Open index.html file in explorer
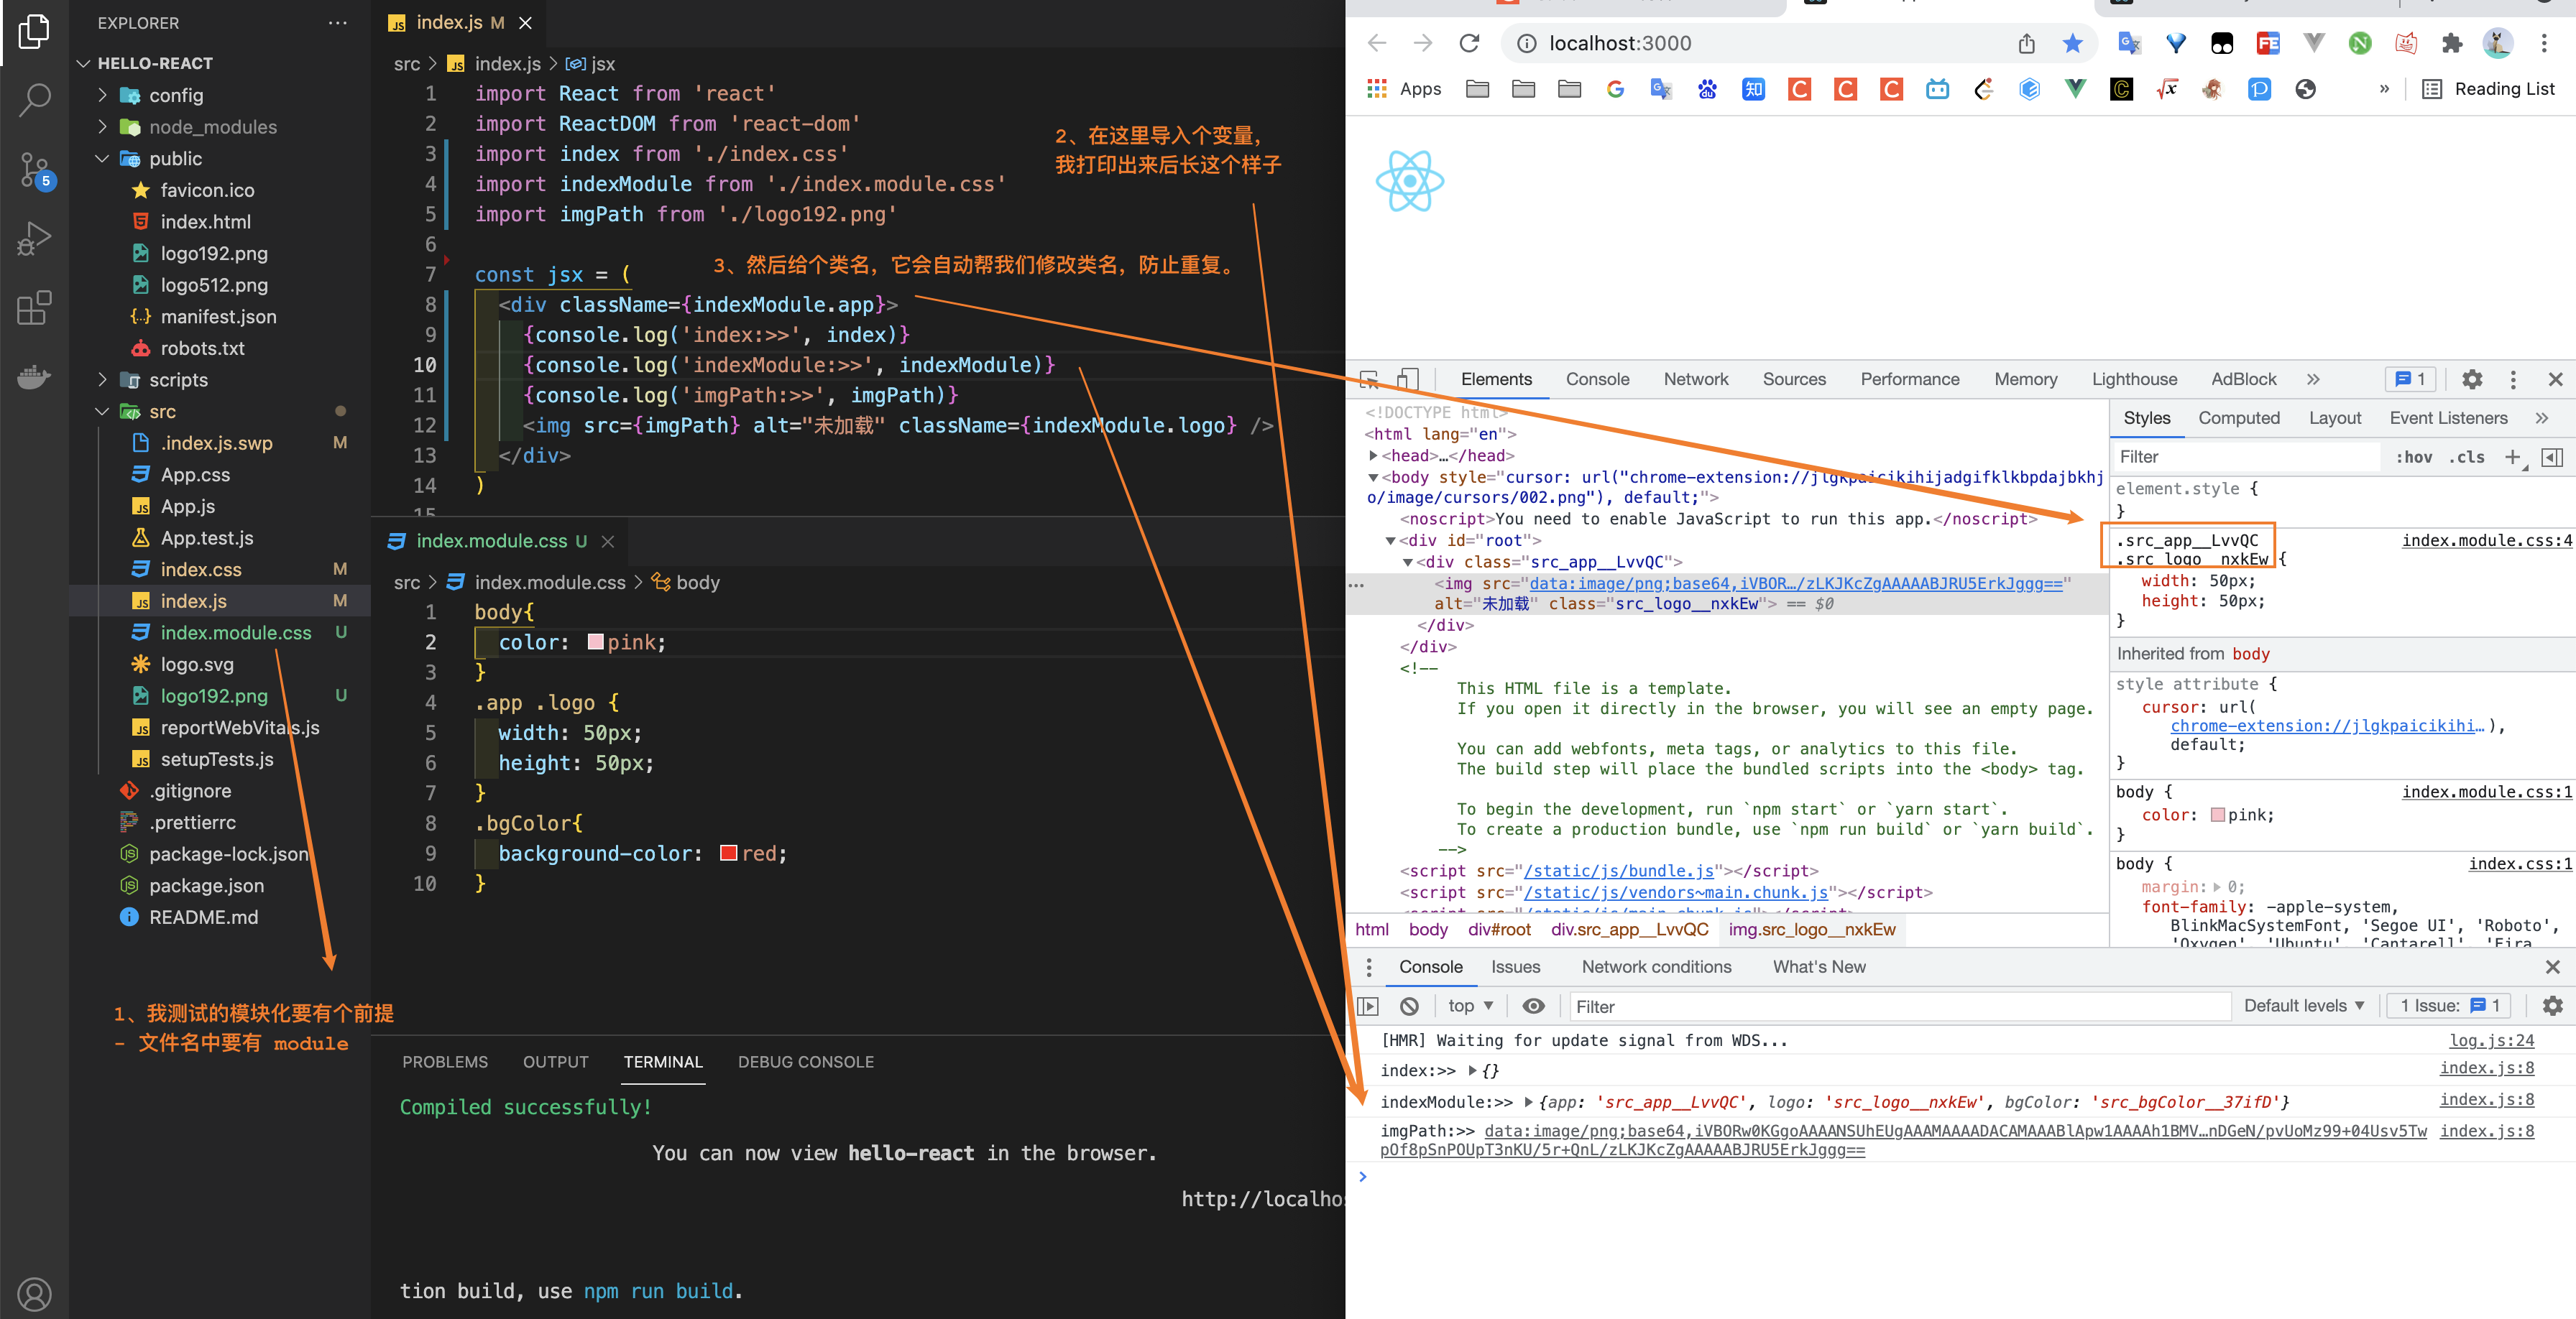 pyautogui.click(x=205, y=222)
